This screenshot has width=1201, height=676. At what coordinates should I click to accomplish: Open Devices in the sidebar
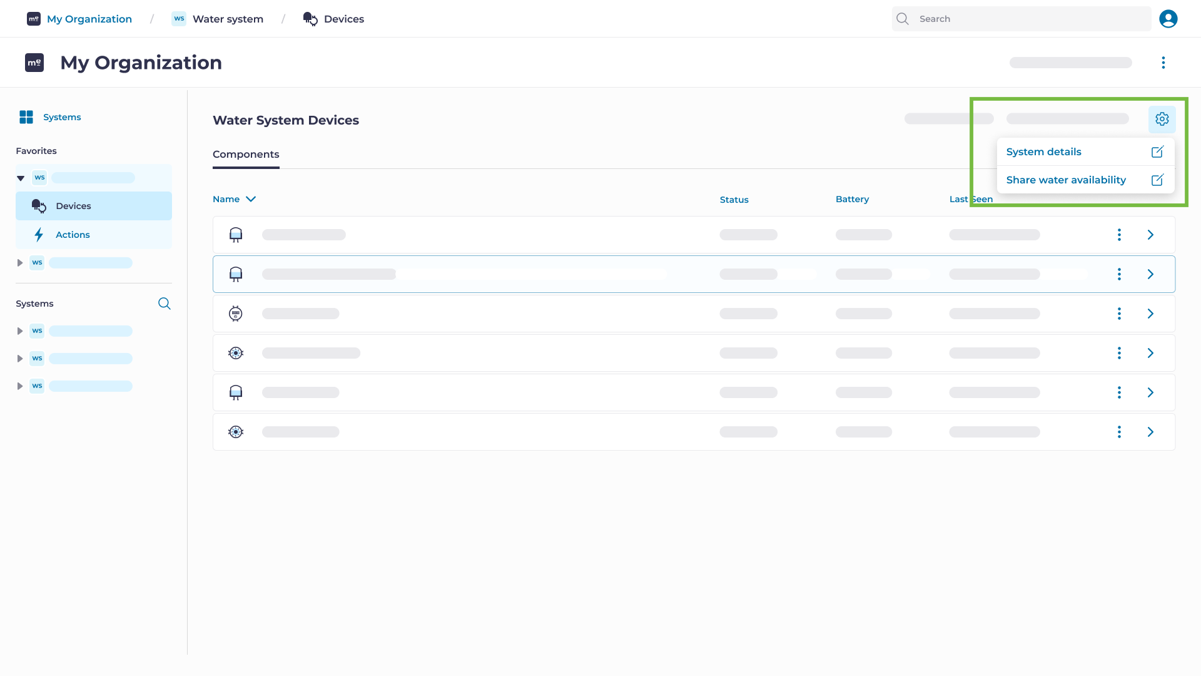coord(94,206)
